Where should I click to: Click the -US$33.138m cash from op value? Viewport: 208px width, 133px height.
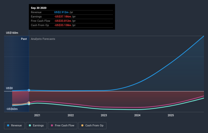click(63, 25)
